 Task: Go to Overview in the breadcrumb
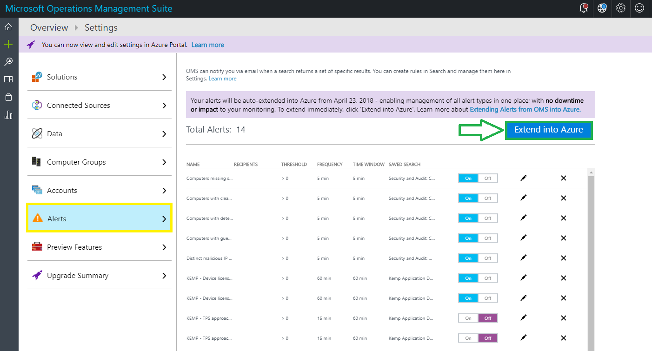(x=49, y=27)
